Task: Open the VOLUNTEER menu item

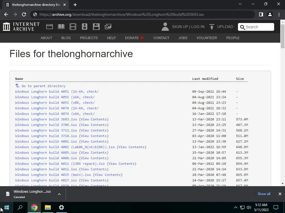Action: (x=207, y=38)
